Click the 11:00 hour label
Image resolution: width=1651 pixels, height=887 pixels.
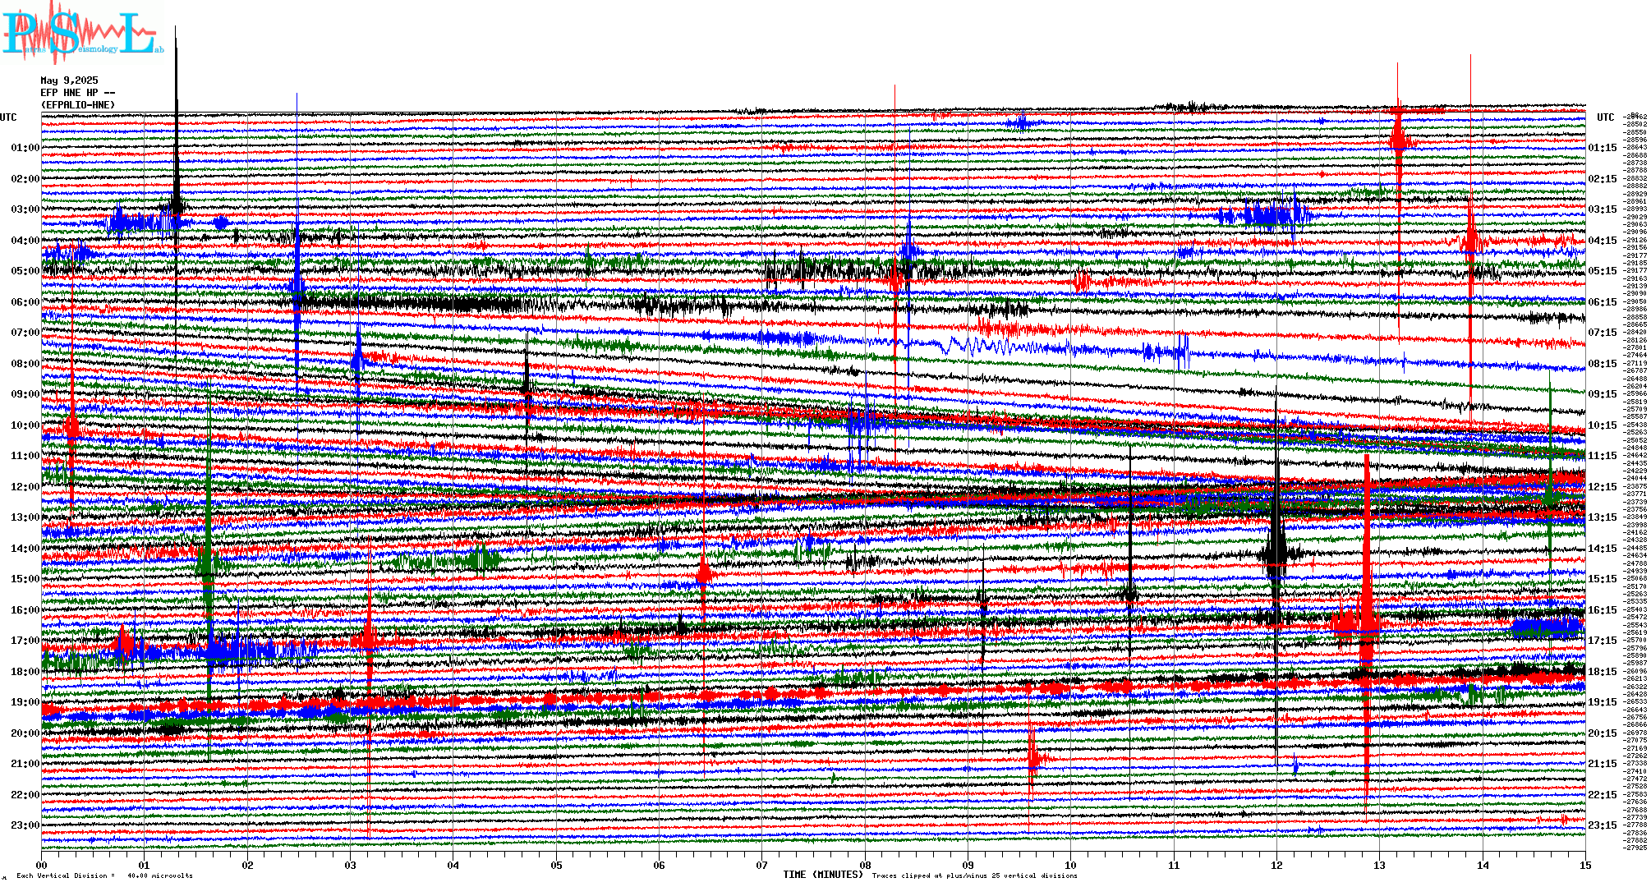click(25, 456)
